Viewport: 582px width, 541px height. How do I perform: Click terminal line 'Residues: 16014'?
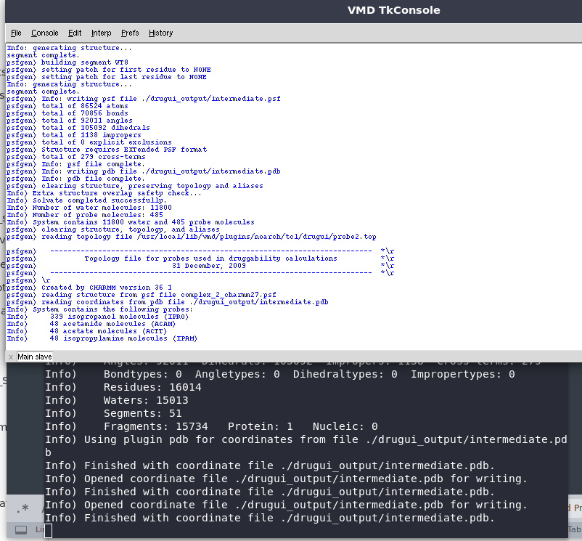(x=123, y=387)
